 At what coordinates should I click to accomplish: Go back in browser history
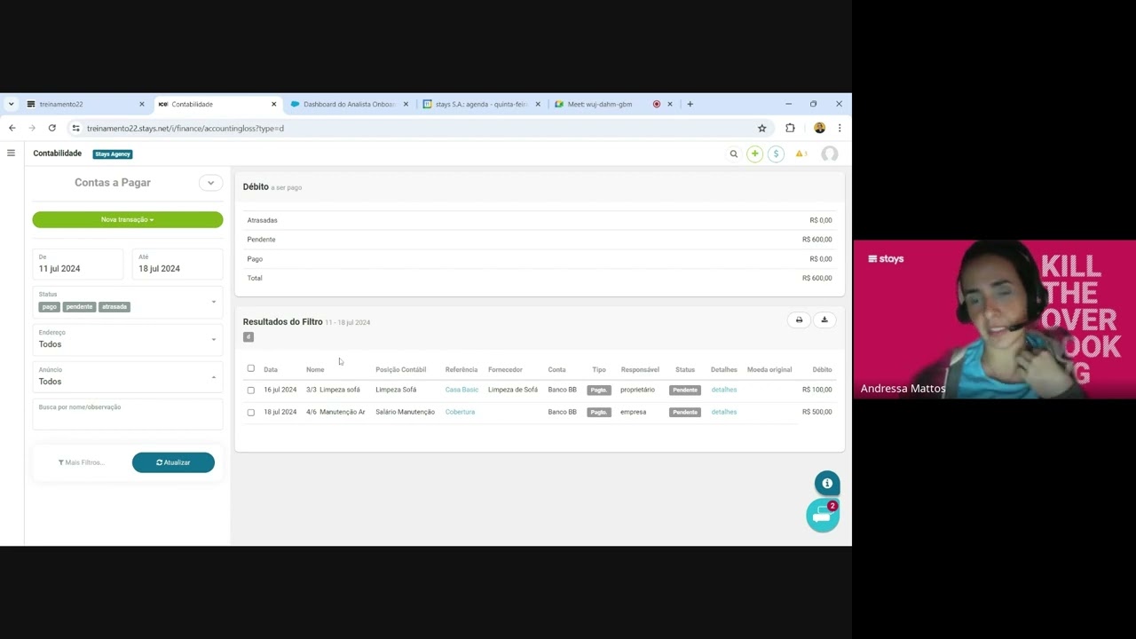coord(12,128)
